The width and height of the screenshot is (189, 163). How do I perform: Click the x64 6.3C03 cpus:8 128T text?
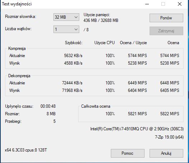click(26, 150)
